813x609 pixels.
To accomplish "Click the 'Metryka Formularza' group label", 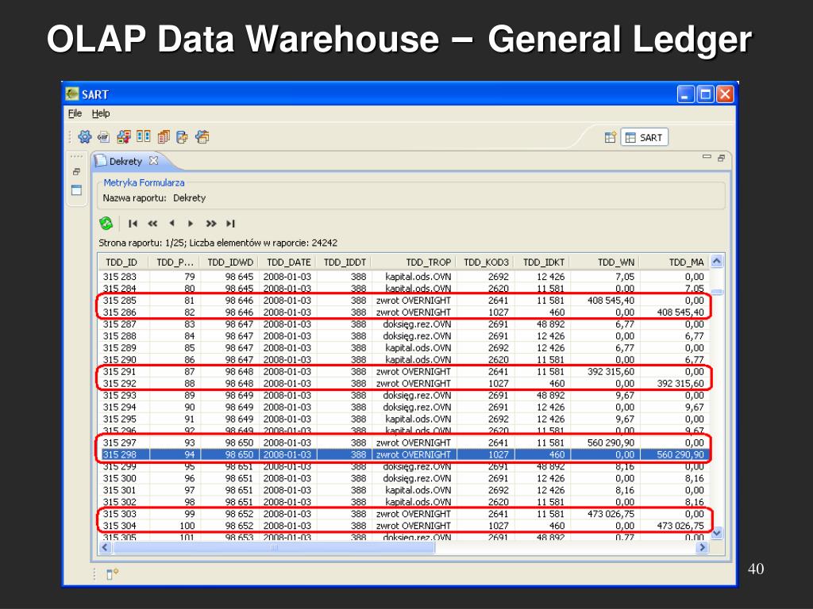I will pyautogui.click(x=144, y=183).
